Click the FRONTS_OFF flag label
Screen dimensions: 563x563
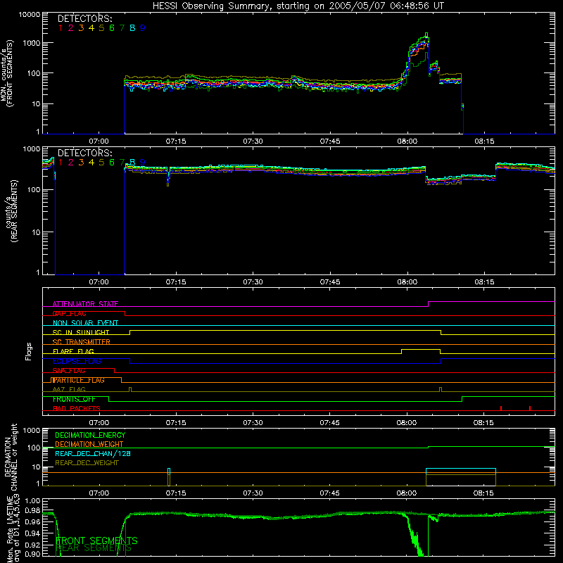(x=74, y=399)
